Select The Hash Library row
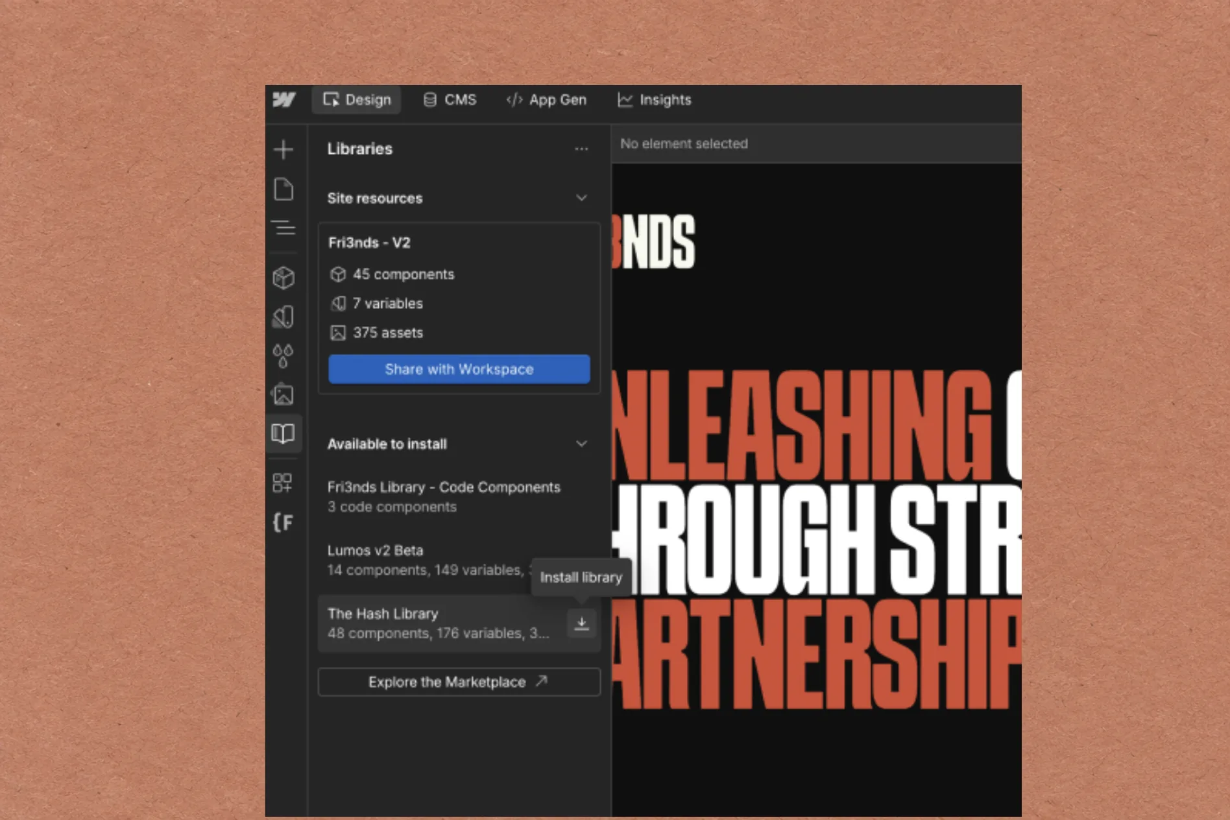The width and height of the screenshot is (1230, 820). (459, 624)
